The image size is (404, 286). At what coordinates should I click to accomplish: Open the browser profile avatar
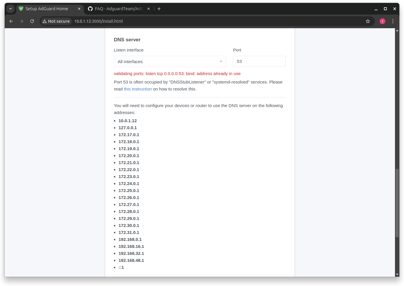[382, 21]
